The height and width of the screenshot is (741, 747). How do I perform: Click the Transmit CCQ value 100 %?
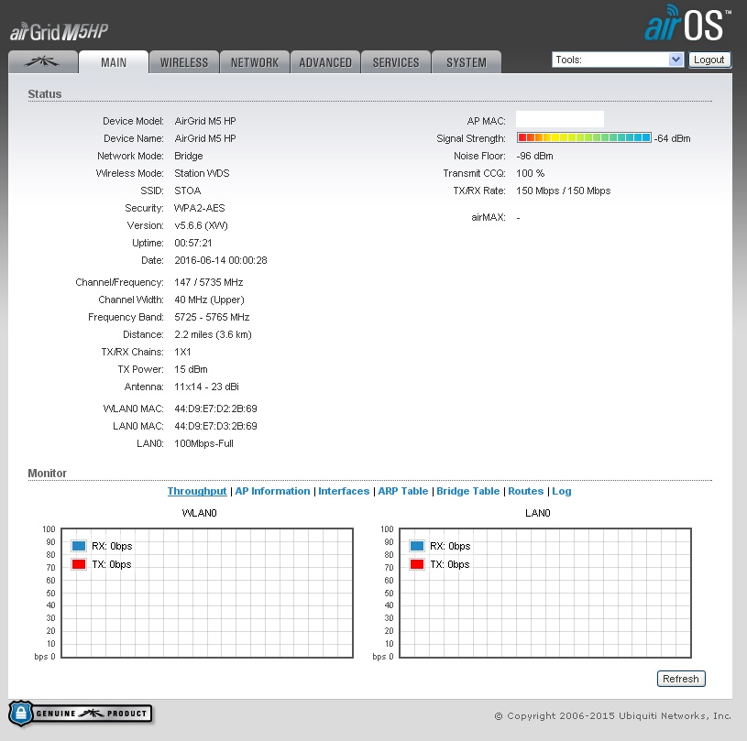pos(531,173)
